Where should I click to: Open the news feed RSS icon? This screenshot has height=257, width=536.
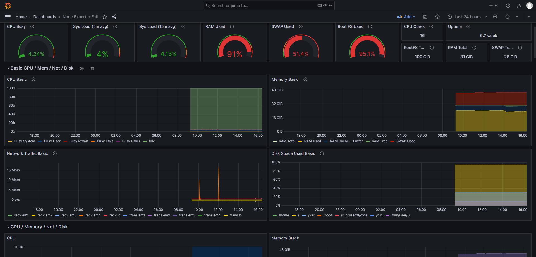coord(519,6)
